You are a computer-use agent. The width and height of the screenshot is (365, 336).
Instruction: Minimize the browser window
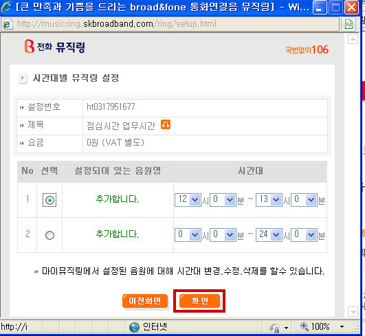click(319, 8)
